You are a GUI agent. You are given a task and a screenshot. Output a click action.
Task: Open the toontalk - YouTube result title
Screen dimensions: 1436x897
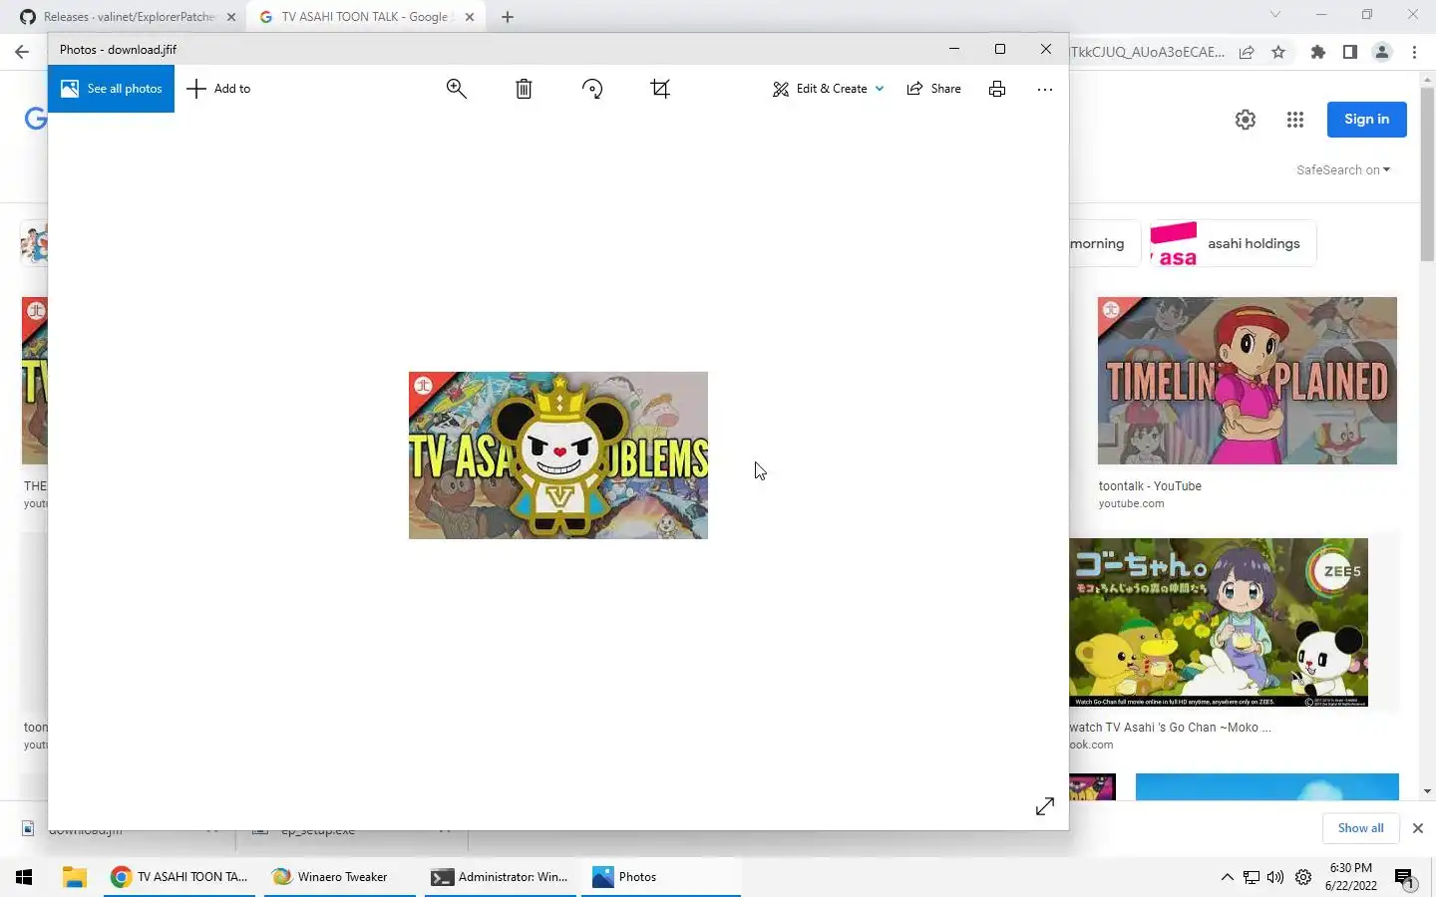coord(1150,486)
